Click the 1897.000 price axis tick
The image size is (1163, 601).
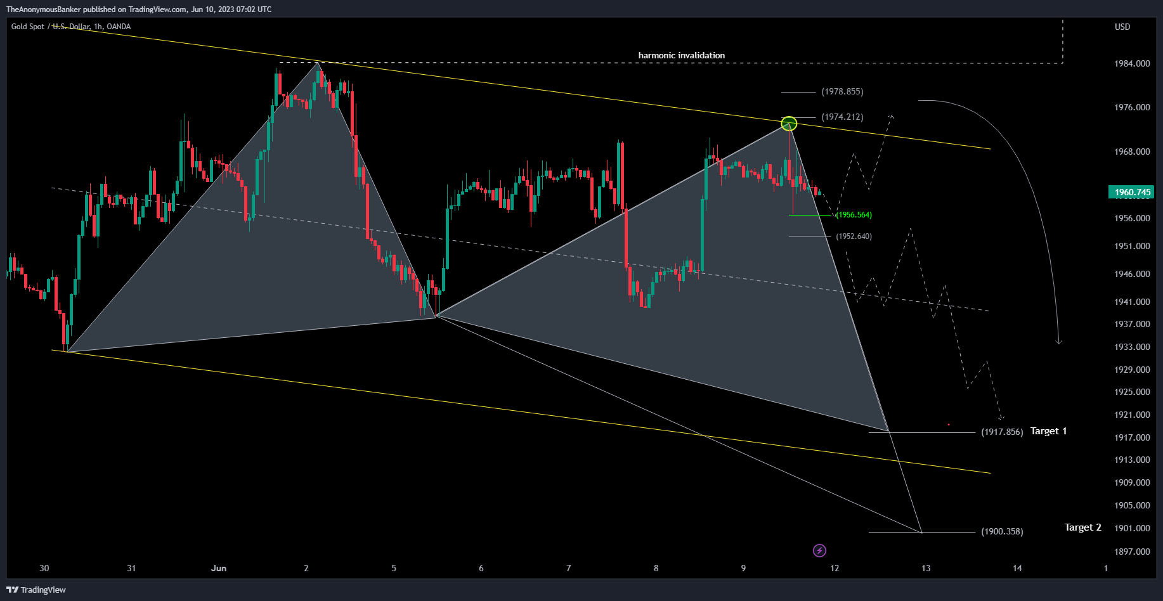pos(1132,552)
